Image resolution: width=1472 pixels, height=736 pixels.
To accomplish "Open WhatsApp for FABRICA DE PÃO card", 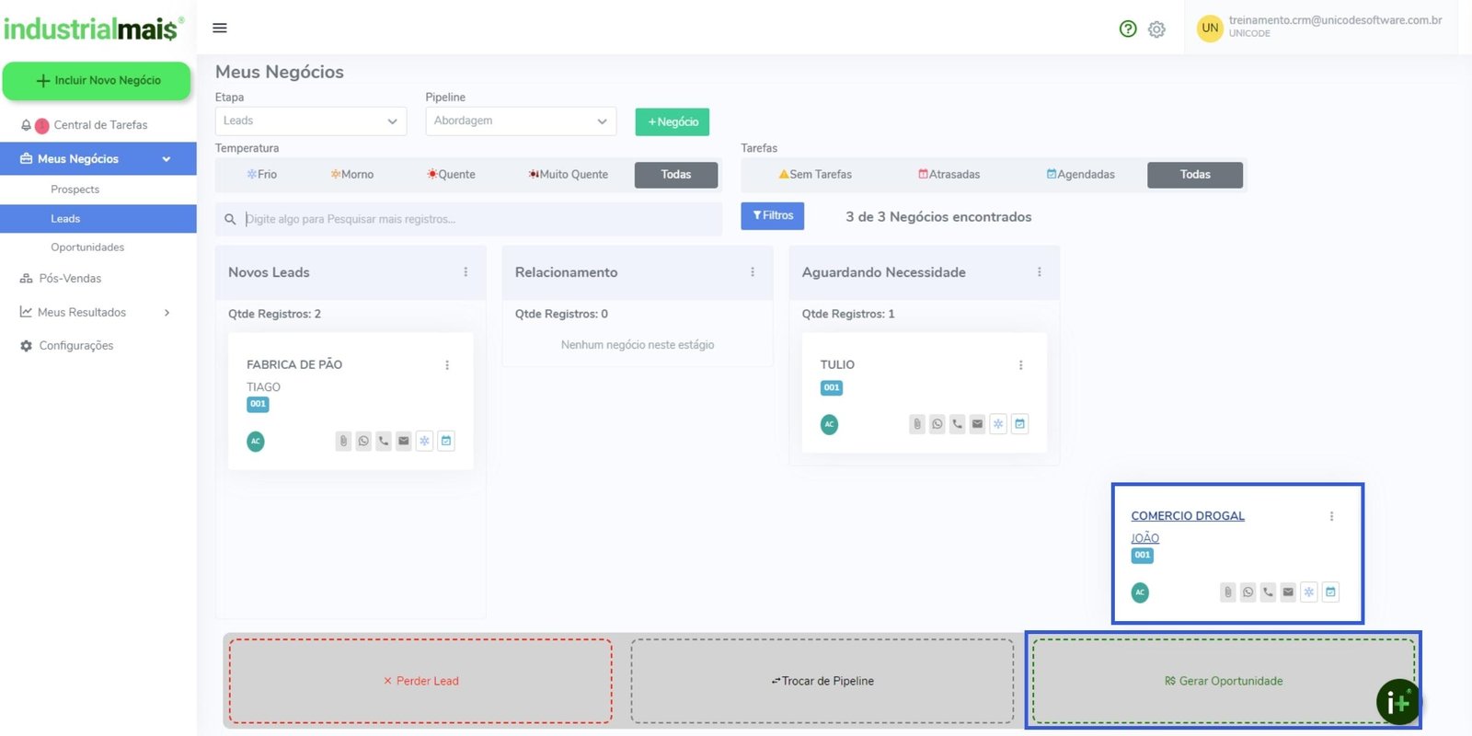I will 363,441.
